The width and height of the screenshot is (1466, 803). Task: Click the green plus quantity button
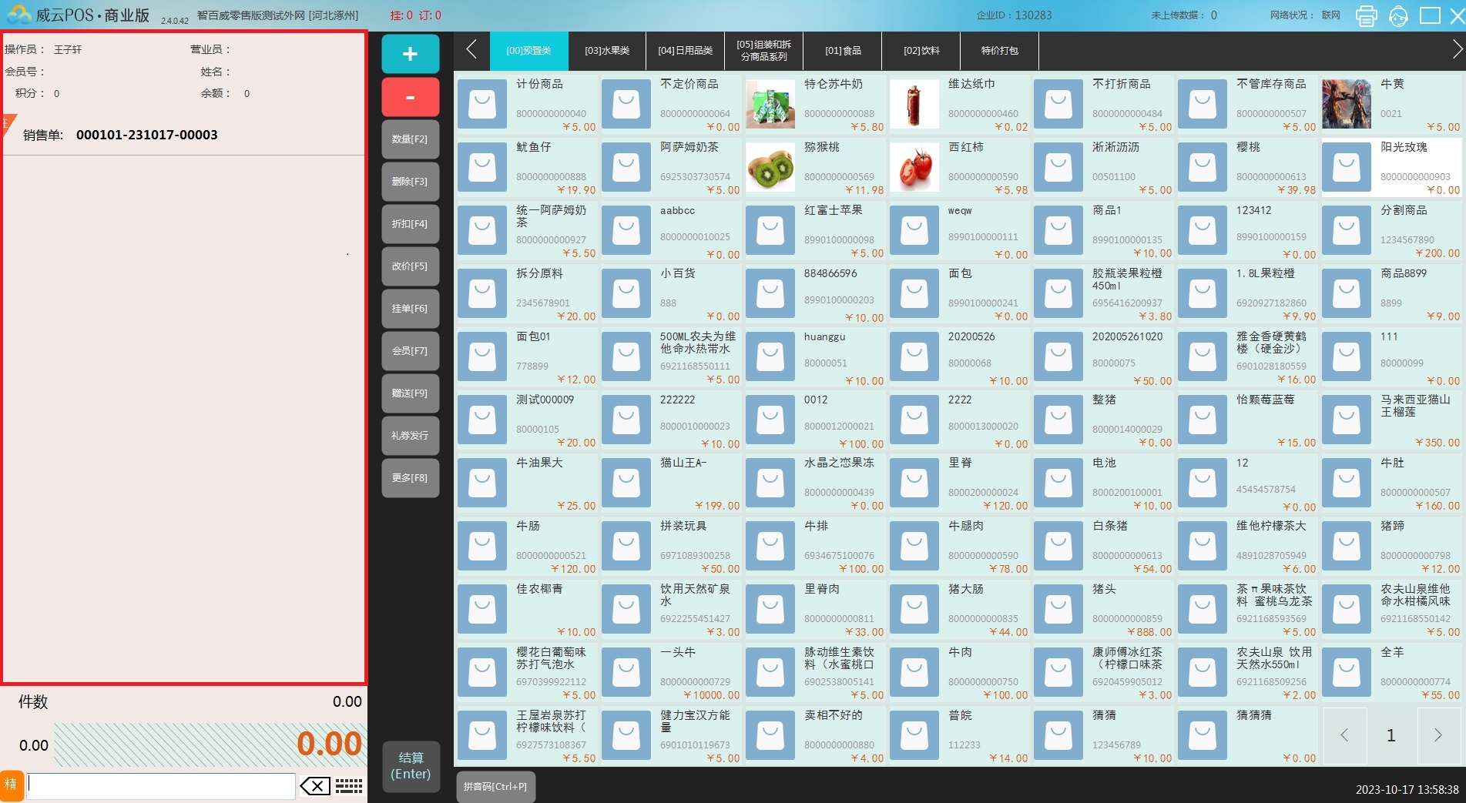click(410, 54)
